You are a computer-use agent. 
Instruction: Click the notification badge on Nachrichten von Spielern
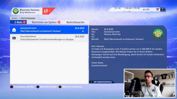pyautogui.click(x=59, y=22)
